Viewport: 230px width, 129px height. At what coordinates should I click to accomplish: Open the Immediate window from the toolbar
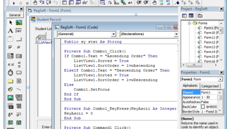pyautogui.click(x=71, y=3)
